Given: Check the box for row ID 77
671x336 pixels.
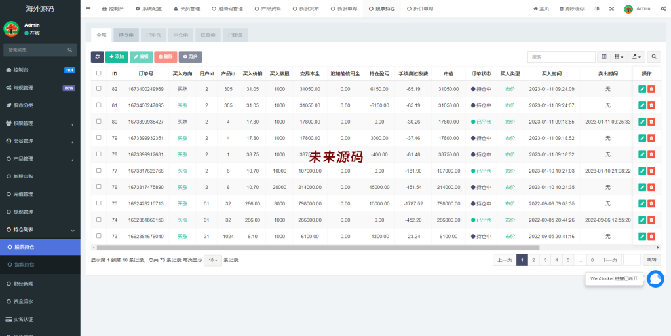Looking at the screenshot, I should point(99,171).
